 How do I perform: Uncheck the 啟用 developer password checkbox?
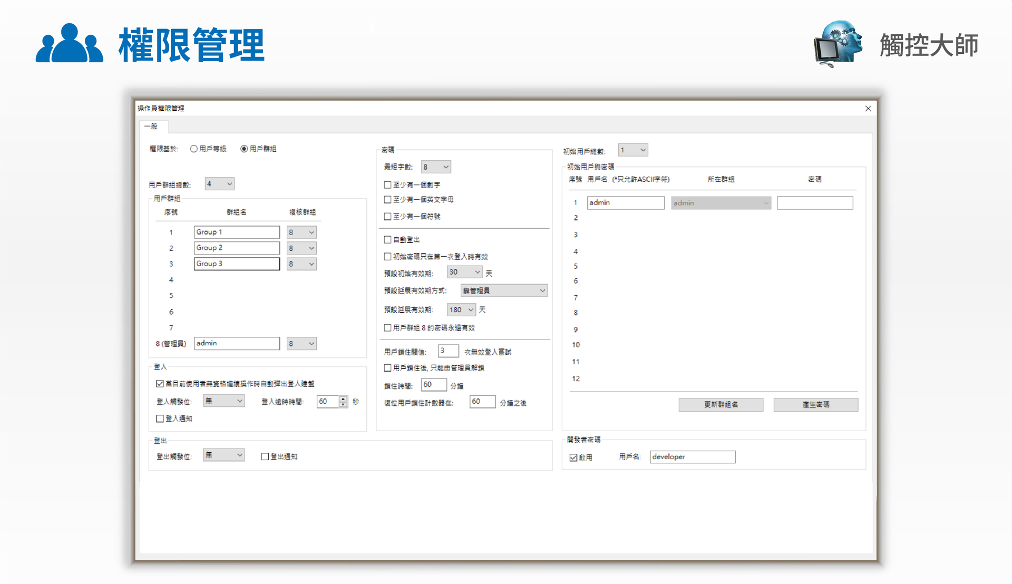pyautogui.click(x=573, y=458)
